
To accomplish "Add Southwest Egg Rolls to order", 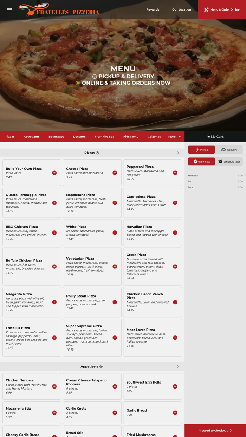I will coord(175,386).
